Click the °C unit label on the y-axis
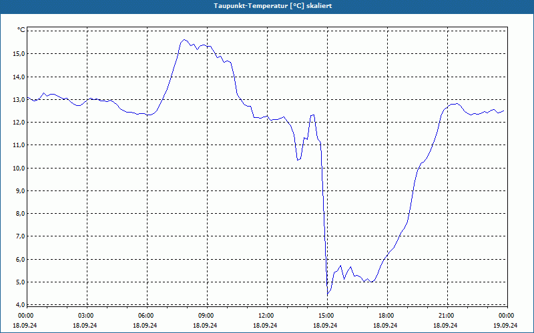The width and height of the screenshot is (534, 333). 21,30
